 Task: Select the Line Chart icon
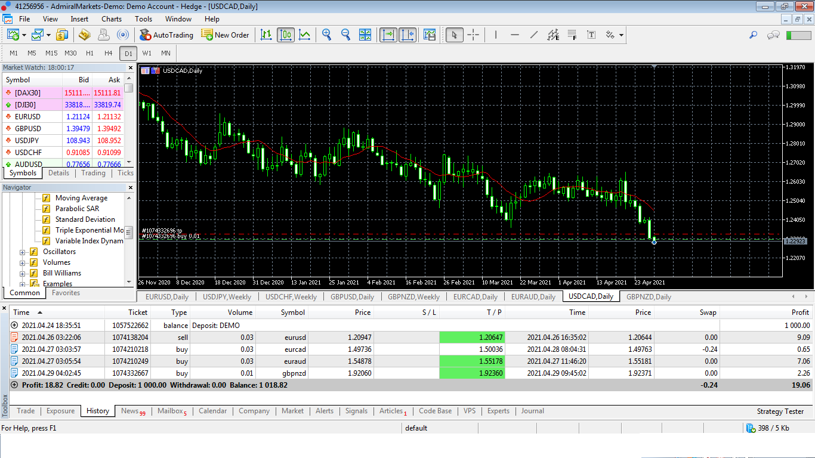[304, 35]
